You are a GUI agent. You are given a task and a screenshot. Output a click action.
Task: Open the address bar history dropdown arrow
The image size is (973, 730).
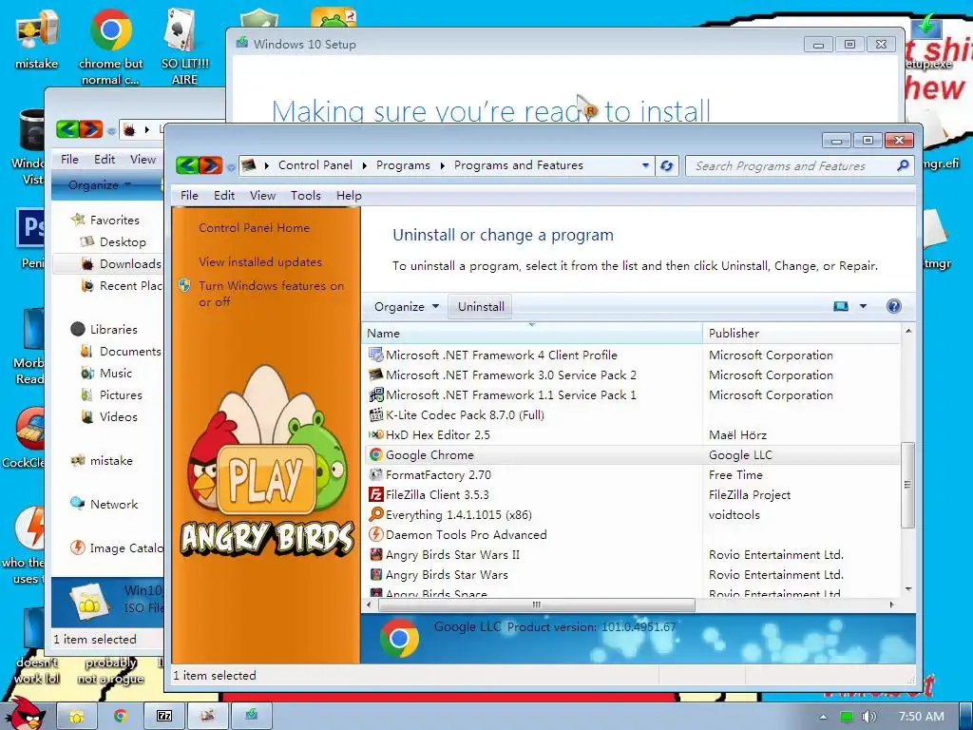tap(645, 165)
